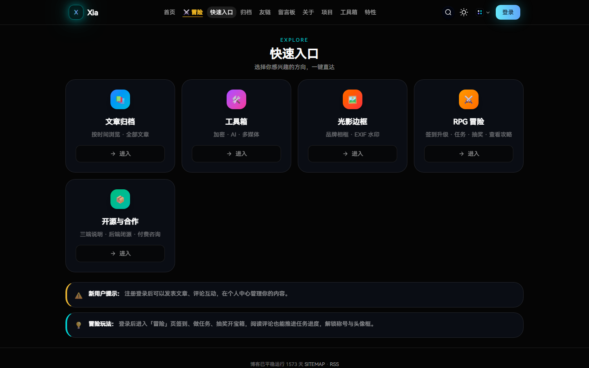The width and height of the screenshot is (589, 368).
Task: Click the lightbulb icon in 冒险玩法 tip
Action: click(79, 325)
